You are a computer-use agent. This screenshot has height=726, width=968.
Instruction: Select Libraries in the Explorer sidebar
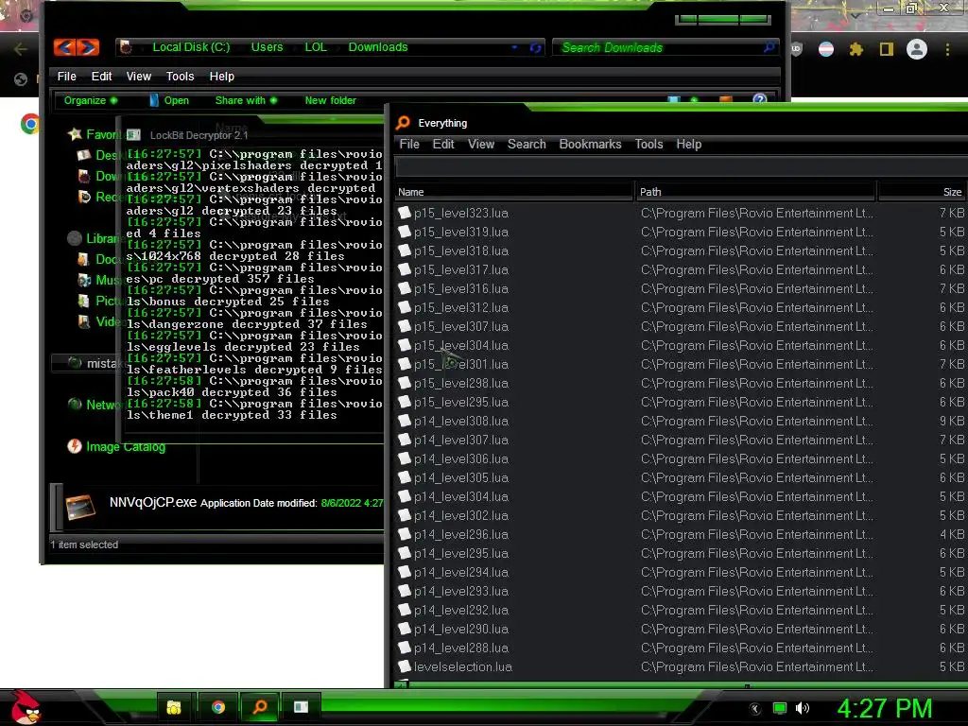[94, 238]
